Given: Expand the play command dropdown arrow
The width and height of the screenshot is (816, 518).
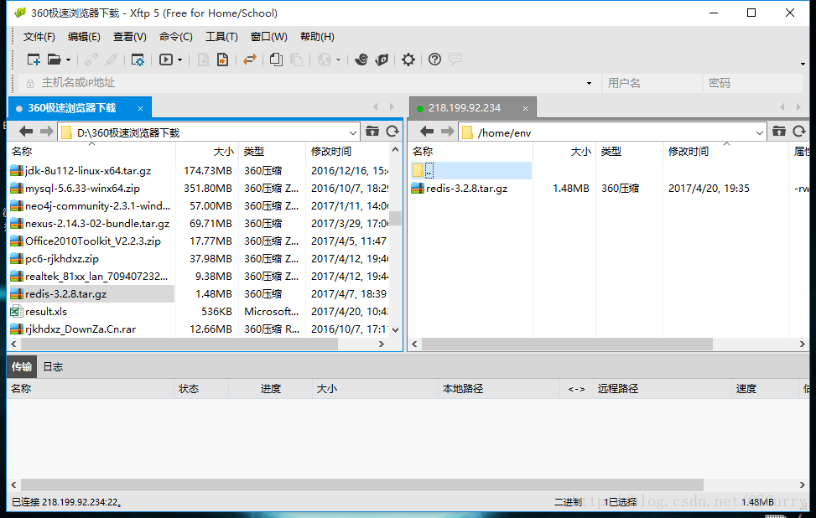Looking at the screenshot, I should (180, 60).
